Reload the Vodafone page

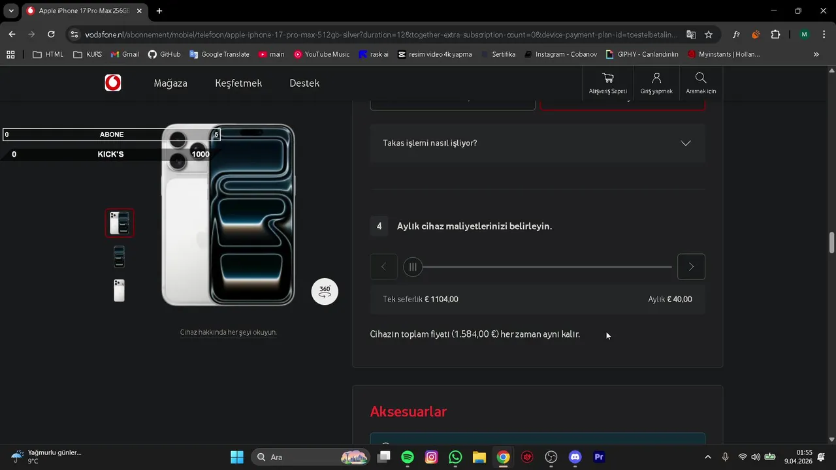point(51,34)
